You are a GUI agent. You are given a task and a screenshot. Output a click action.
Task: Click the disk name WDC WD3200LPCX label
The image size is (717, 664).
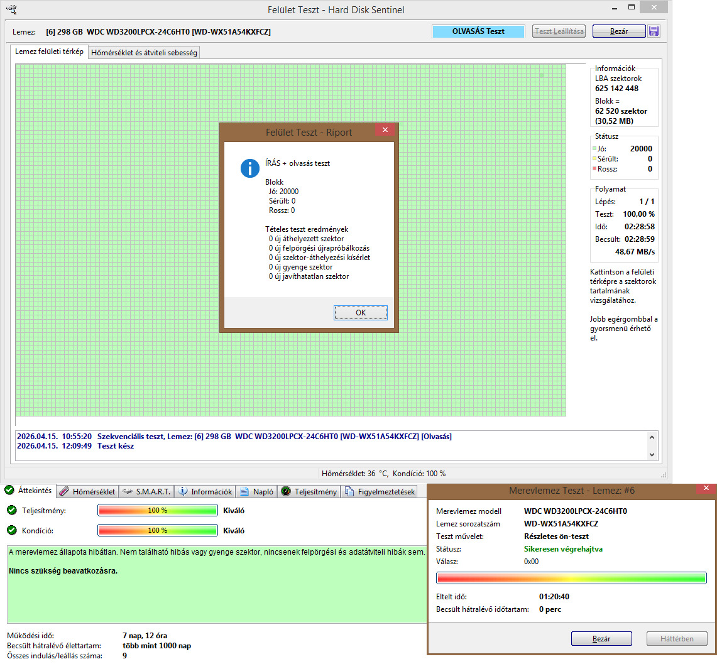pos(158,31)
